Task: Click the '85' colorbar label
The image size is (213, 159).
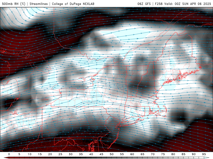Action: [x=183, y=154]
